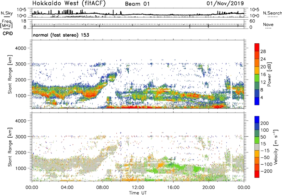Click the "-200" label on Velocity color bar
The width and height of the screenshot is (282, 195).
click(266, 171)
